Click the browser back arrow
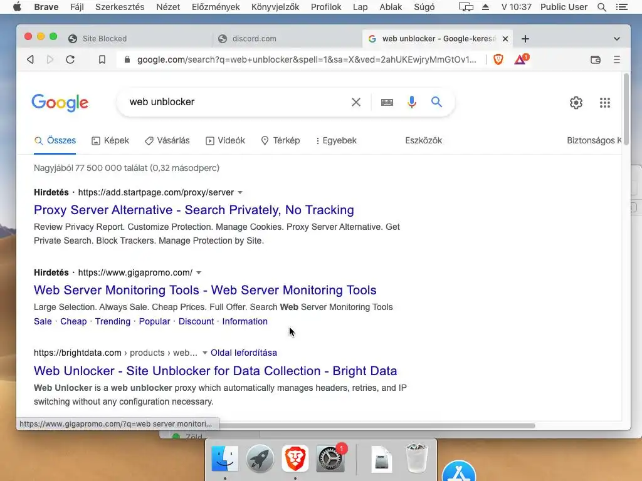This screenshot has height=481, width=642. [x=30, y=59]
